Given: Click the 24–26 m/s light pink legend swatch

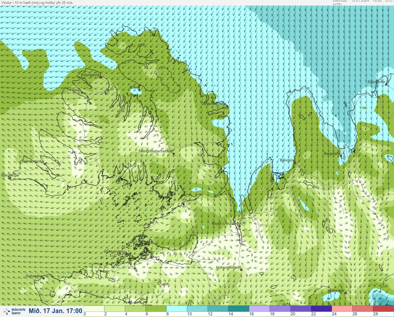Looking at the screenshot, I should coord(342,309).
